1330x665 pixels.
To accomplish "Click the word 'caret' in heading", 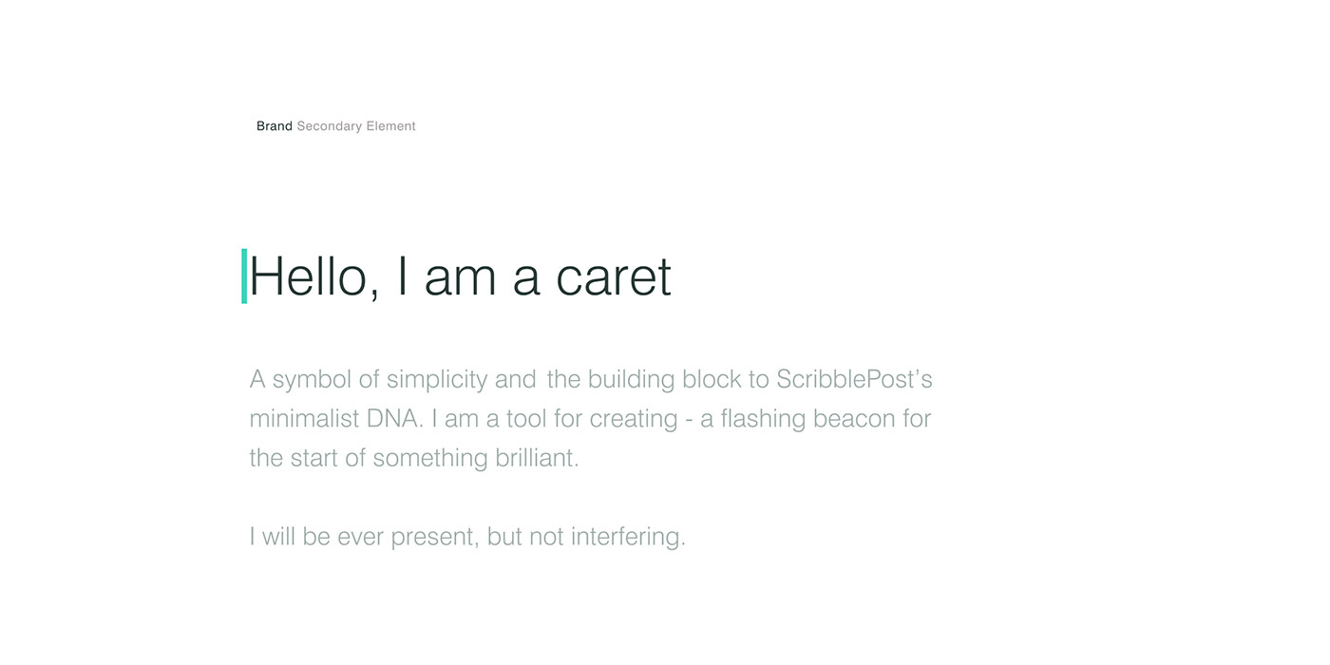I will click(x=614, y=277).
